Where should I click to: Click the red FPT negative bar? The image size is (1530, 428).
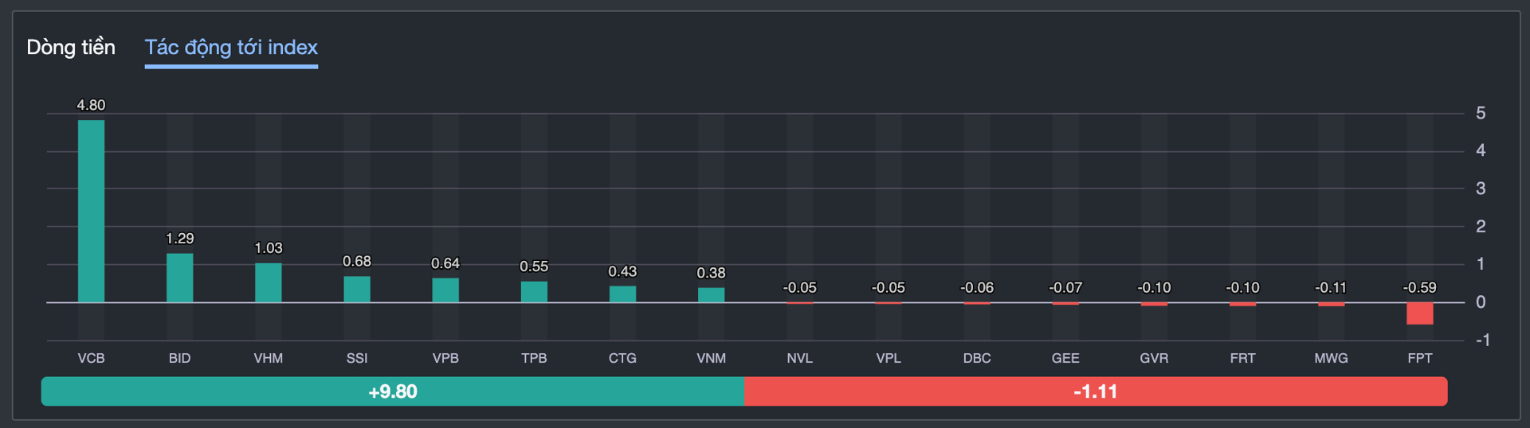(x=1419, y=313)
